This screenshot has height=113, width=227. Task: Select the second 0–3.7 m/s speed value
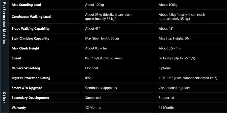click(x=177, y=58)
